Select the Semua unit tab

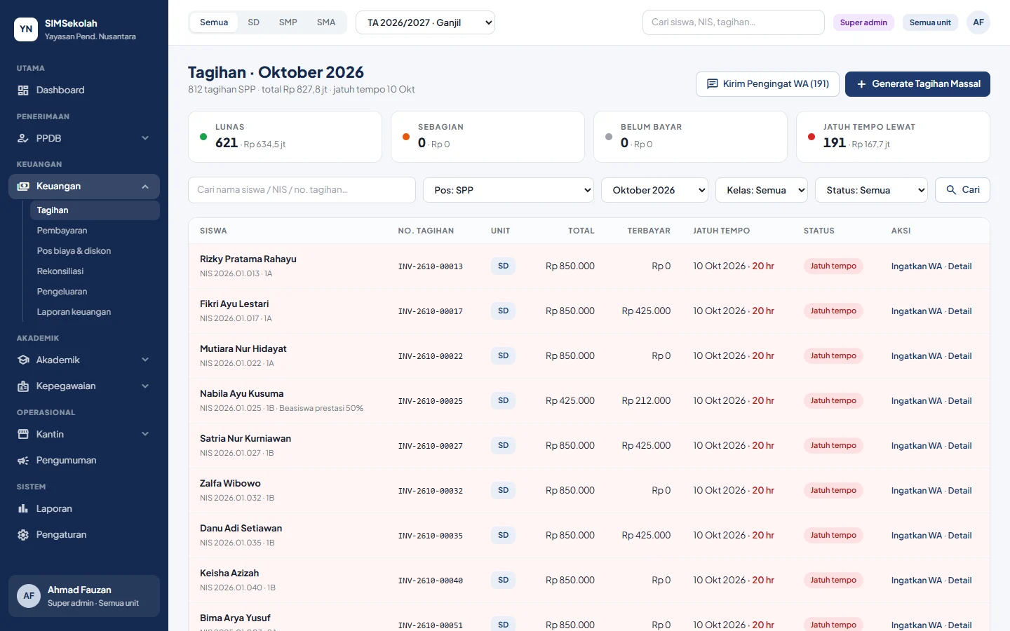[214, 22]
